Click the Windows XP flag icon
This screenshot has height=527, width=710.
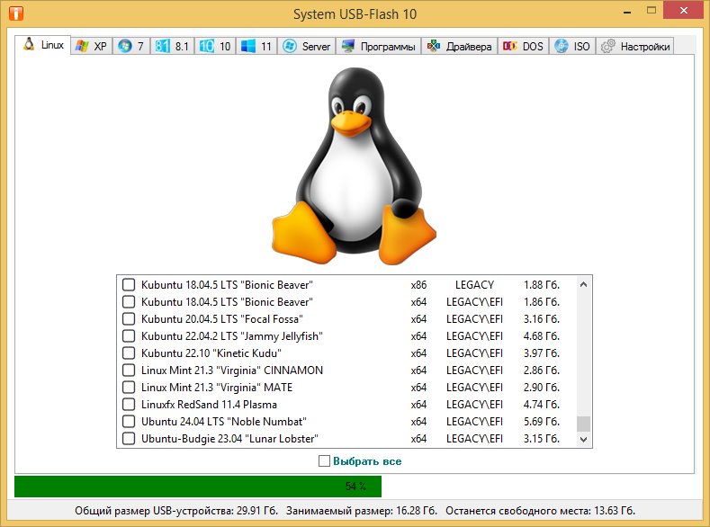point(82,46)
